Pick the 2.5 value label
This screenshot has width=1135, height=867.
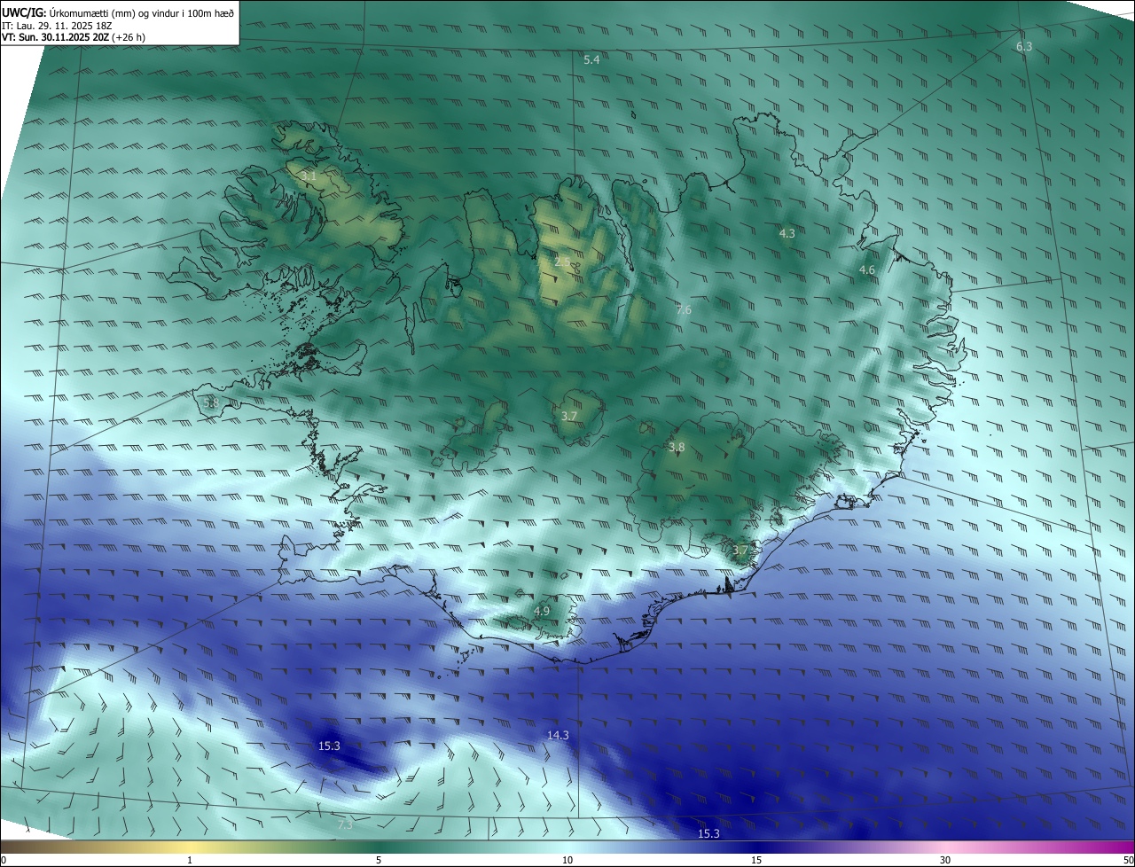coord(562,262)
